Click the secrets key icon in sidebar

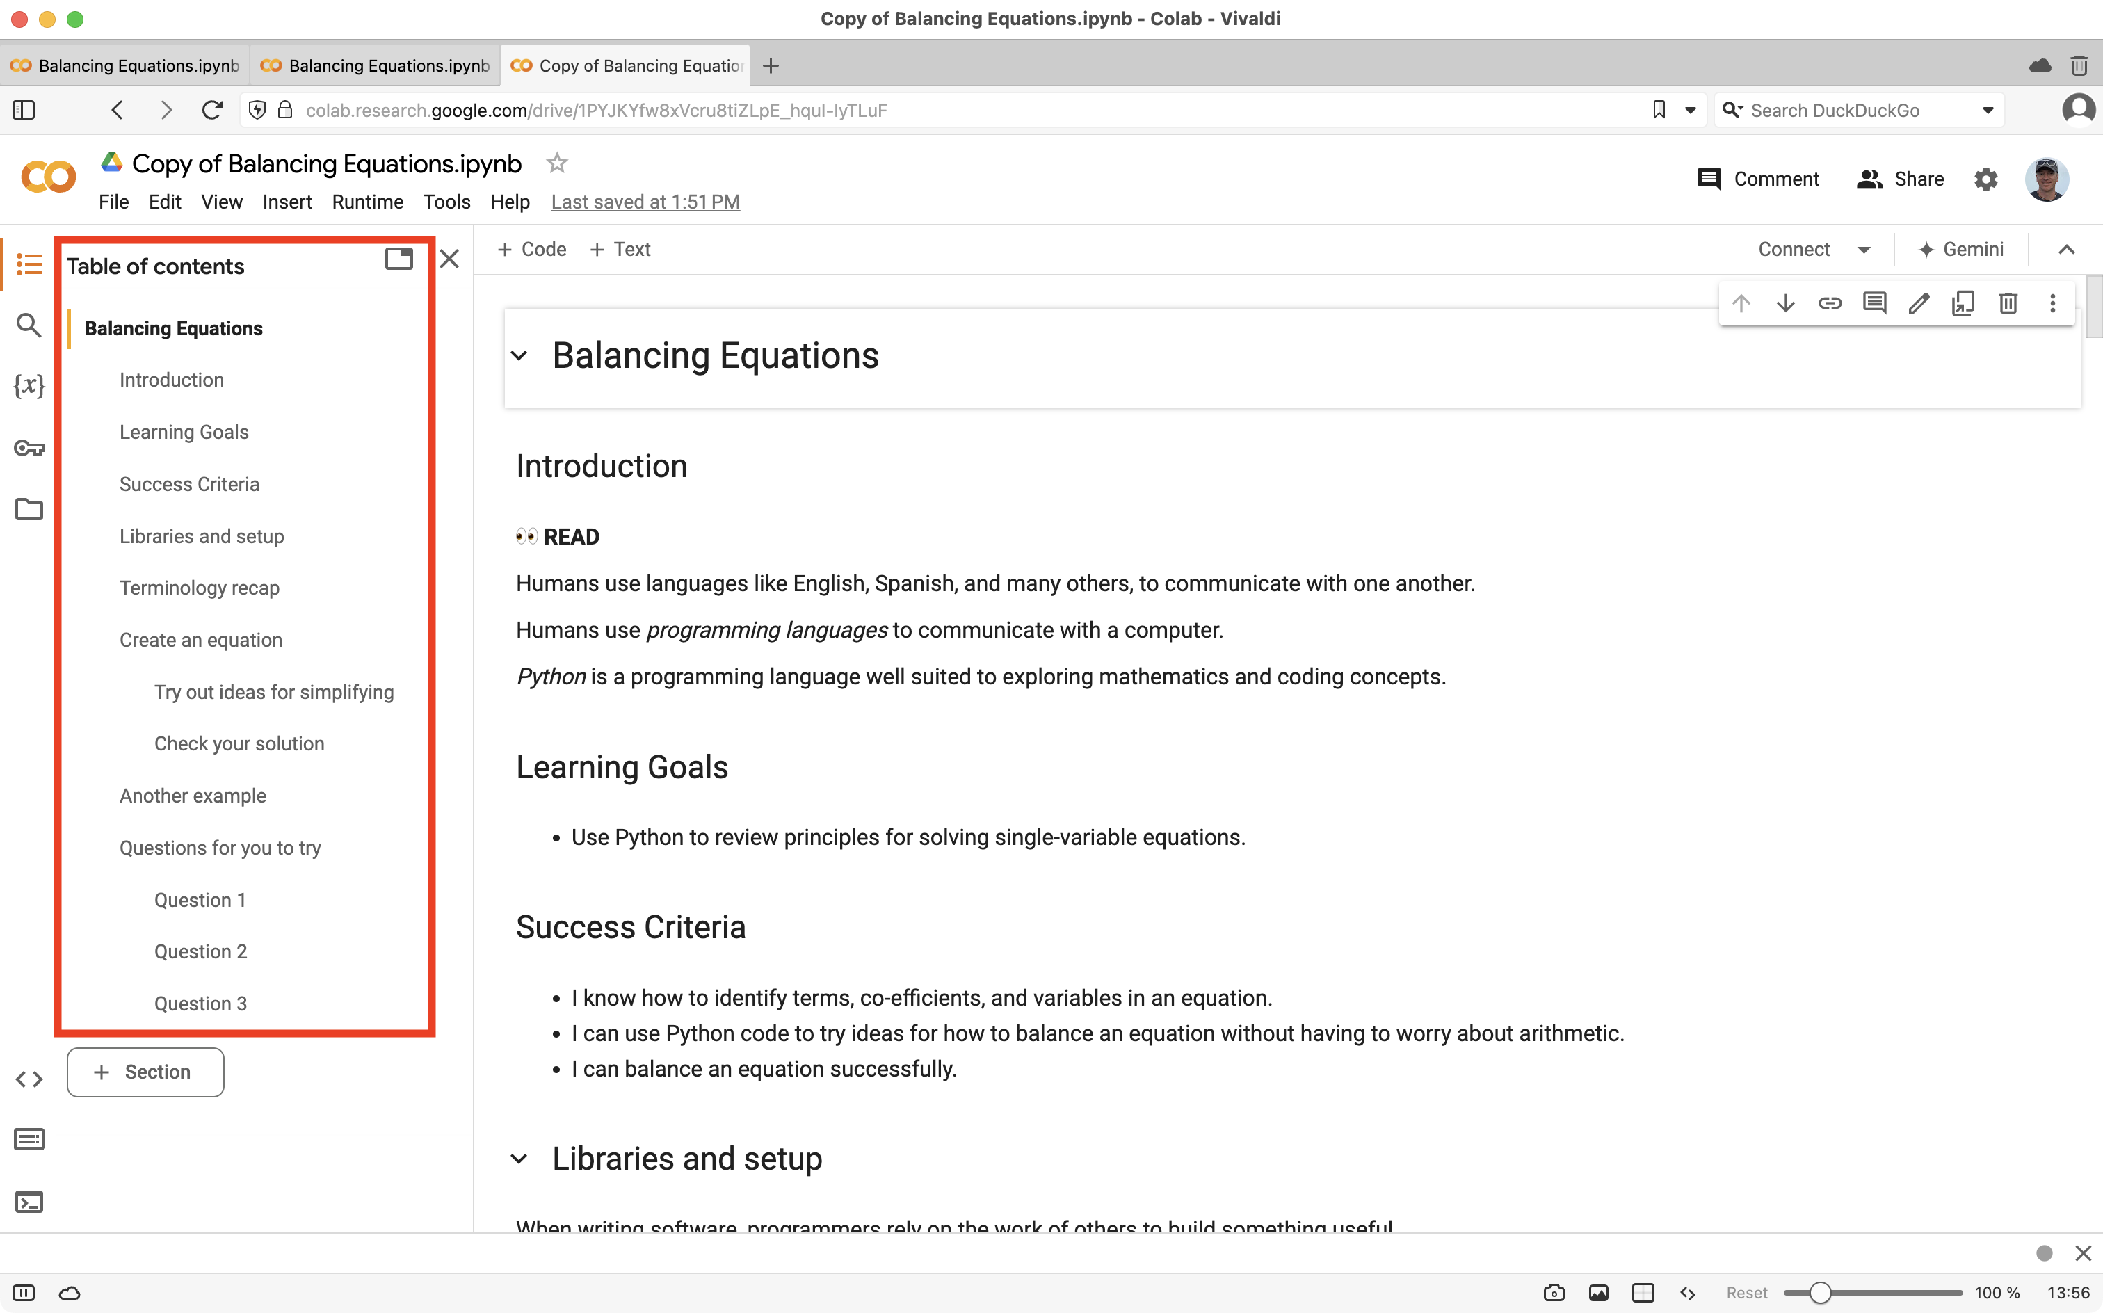point(29,448)
